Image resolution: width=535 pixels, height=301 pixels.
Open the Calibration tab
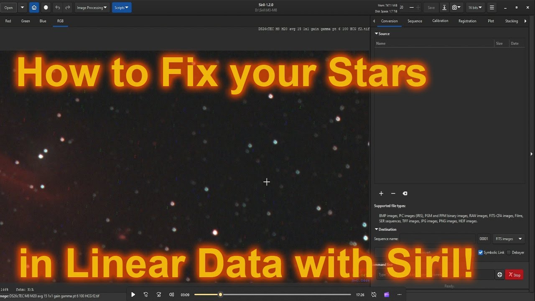[x=440, y=21]
